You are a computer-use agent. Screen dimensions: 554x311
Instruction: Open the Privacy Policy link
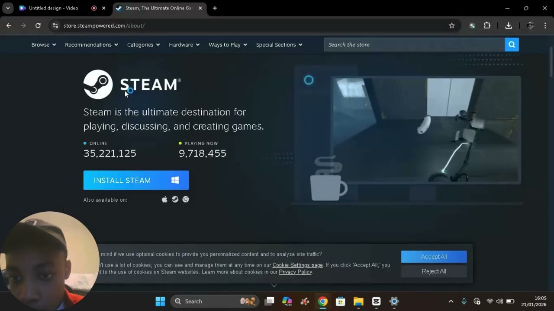coord(295,272)
